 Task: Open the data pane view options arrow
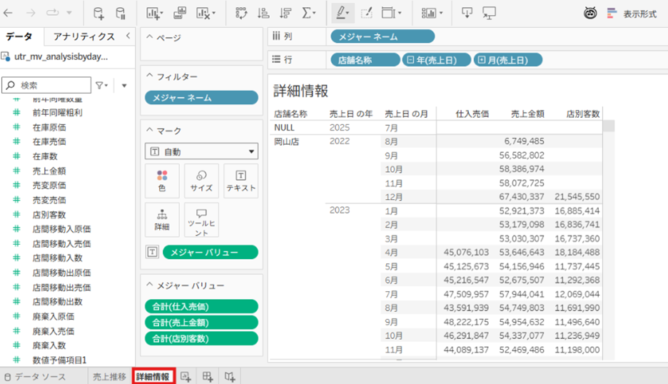point(124,86)
